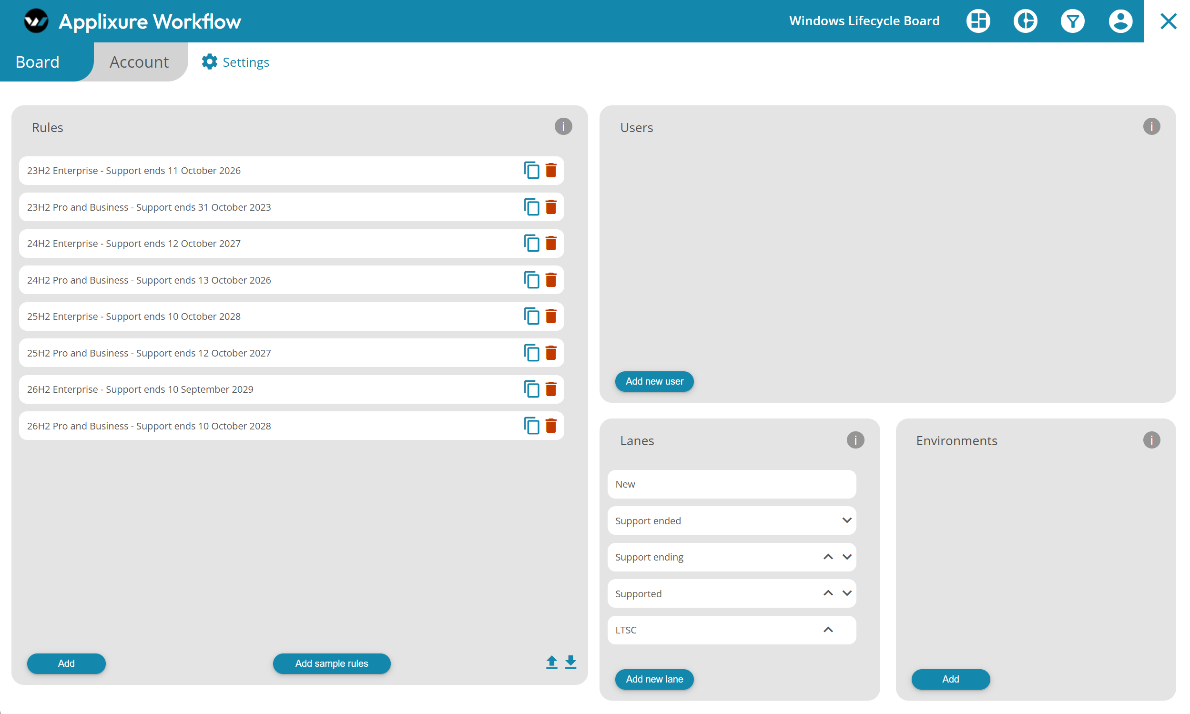Screen dimensions: 1190x714
Task: Open the 26H2 Enterprise September 2029 rule
Action: 291,389
